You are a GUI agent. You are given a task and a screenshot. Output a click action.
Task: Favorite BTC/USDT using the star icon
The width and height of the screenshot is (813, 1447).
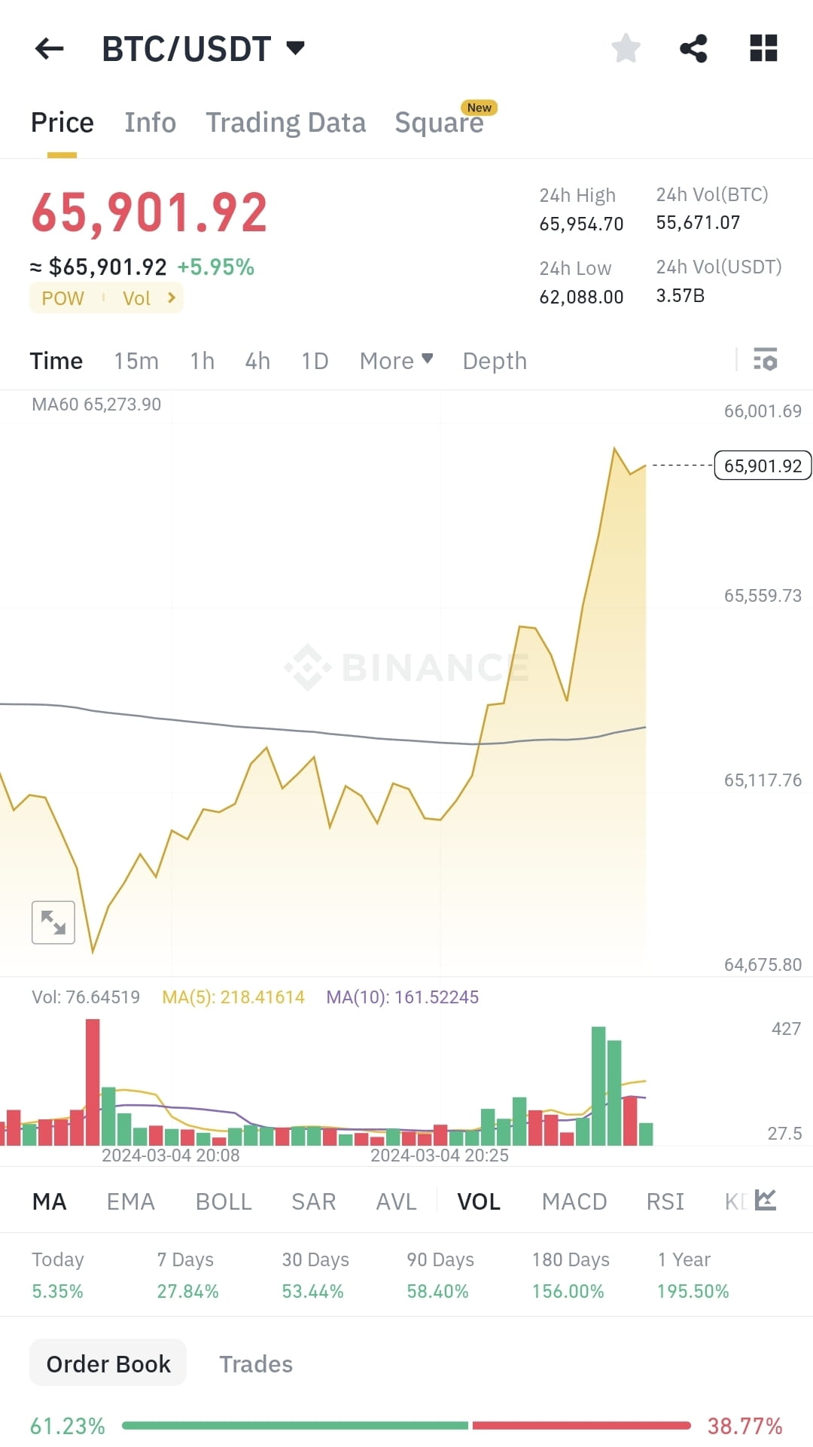(x=626, y=47)
